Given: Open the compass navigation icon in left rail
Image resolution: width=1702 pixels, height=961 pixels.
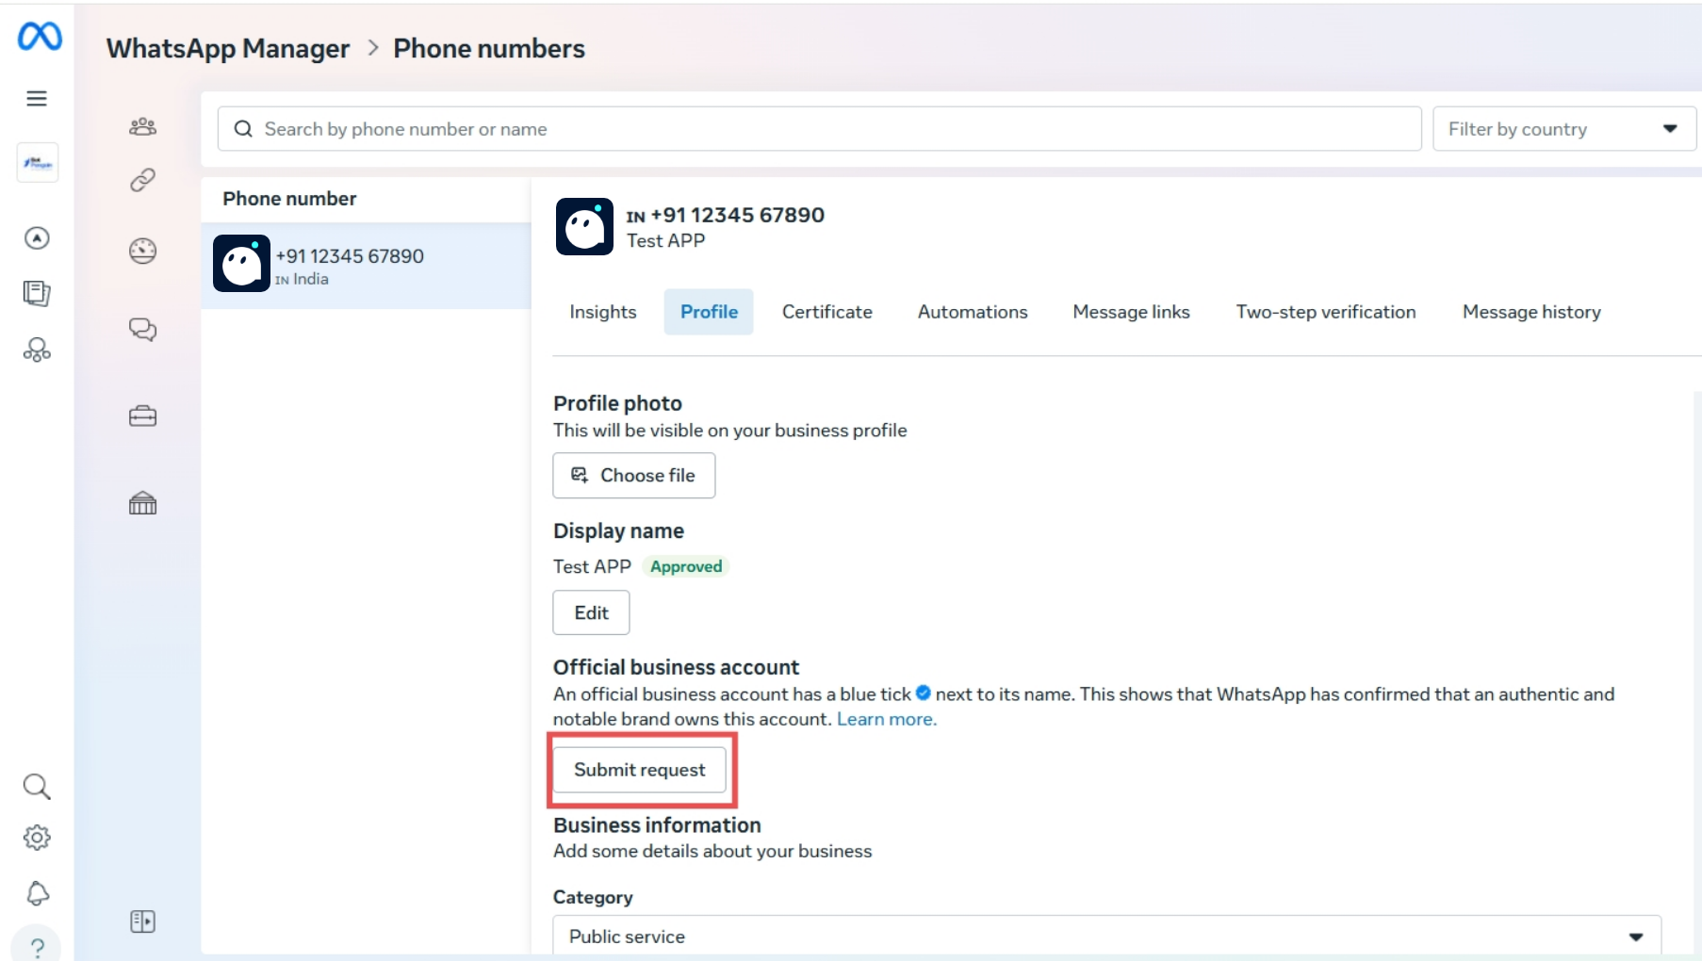Looking at the screenshot, I should [x=37, y=238].
